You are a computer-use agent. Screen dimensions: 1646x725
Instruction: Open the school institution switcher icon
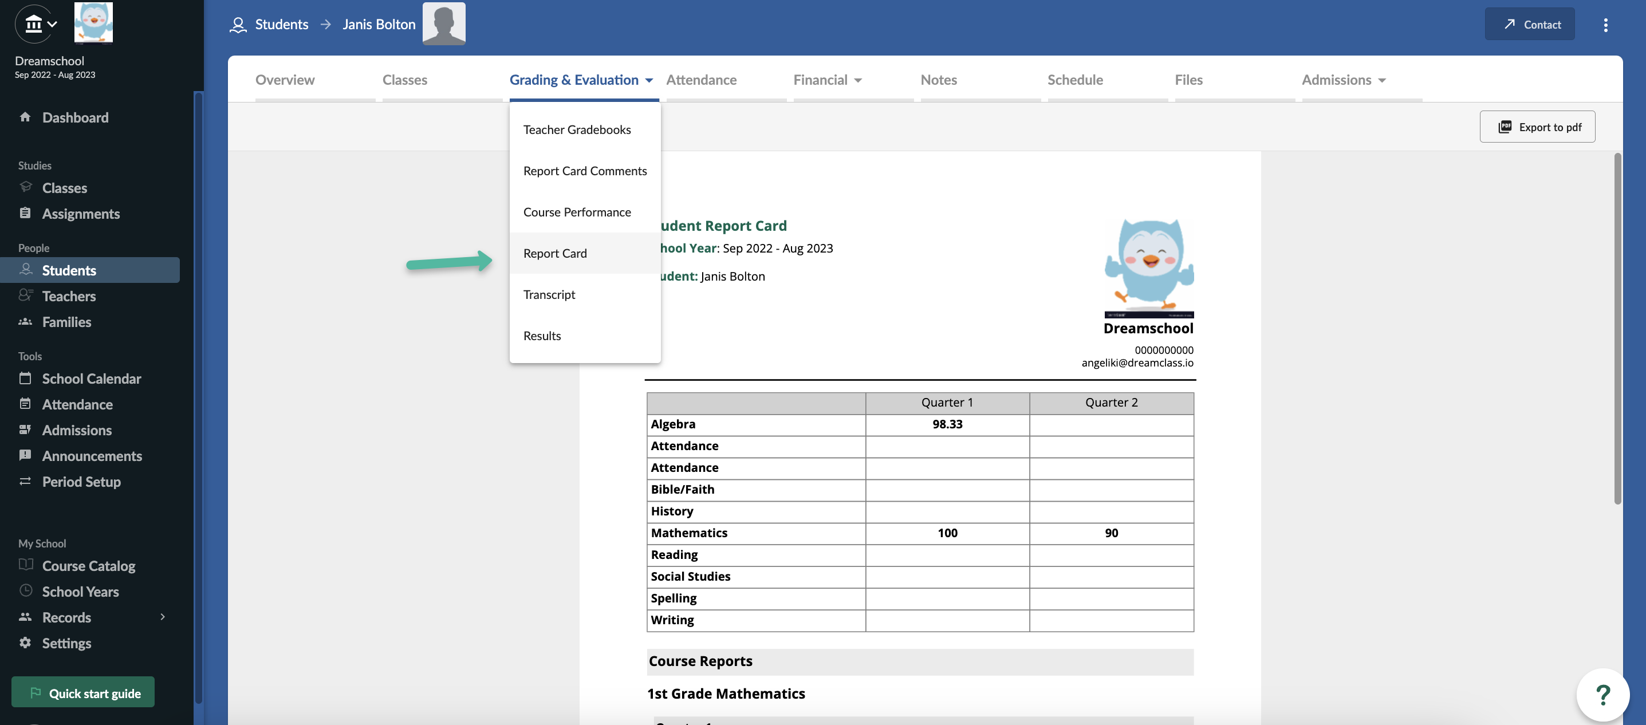[33, 24]
